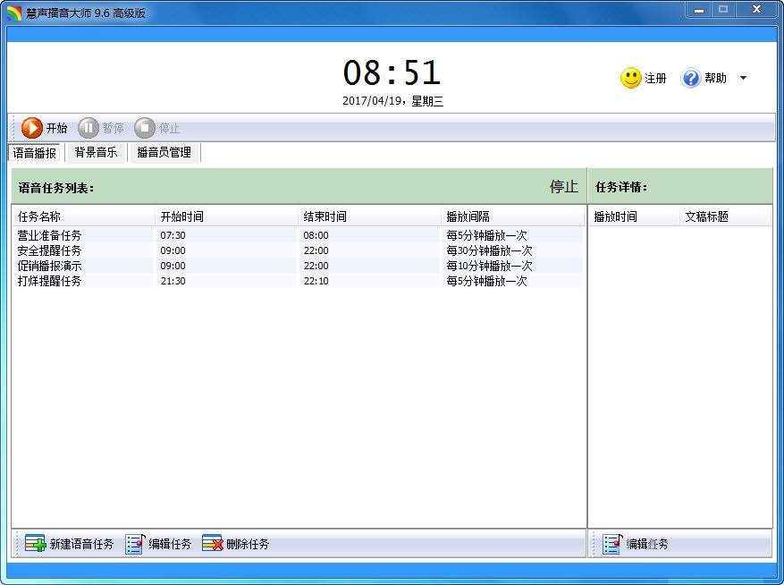Select the 打烊提醒任务 row
Image resolution: width=784 pixels, height=585 pixels.
point(298,281)
